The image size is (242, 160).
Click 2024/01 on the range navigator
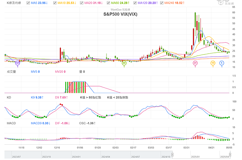pos(76,157)
